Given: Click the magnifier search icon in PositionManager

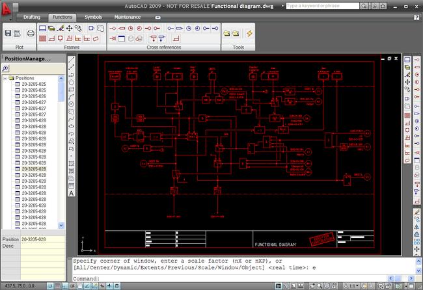Looking at the screenshot, I should click(x=5, y=68).
